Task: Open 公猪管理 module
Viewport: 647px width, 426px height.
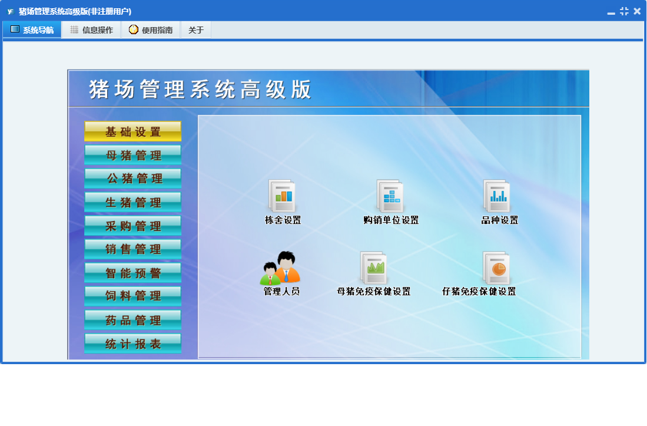Action: click(133, 179)
